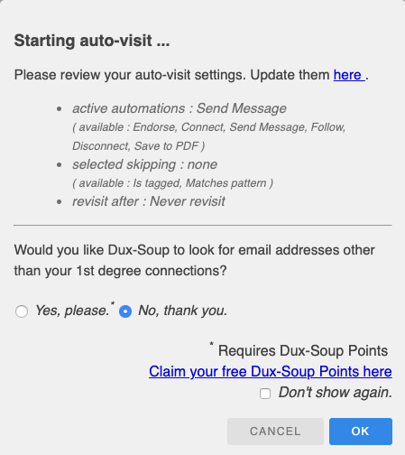Select the "No, thank you" radio button
The width and height of the screenshot is (405, 455).
coord(125,311)
